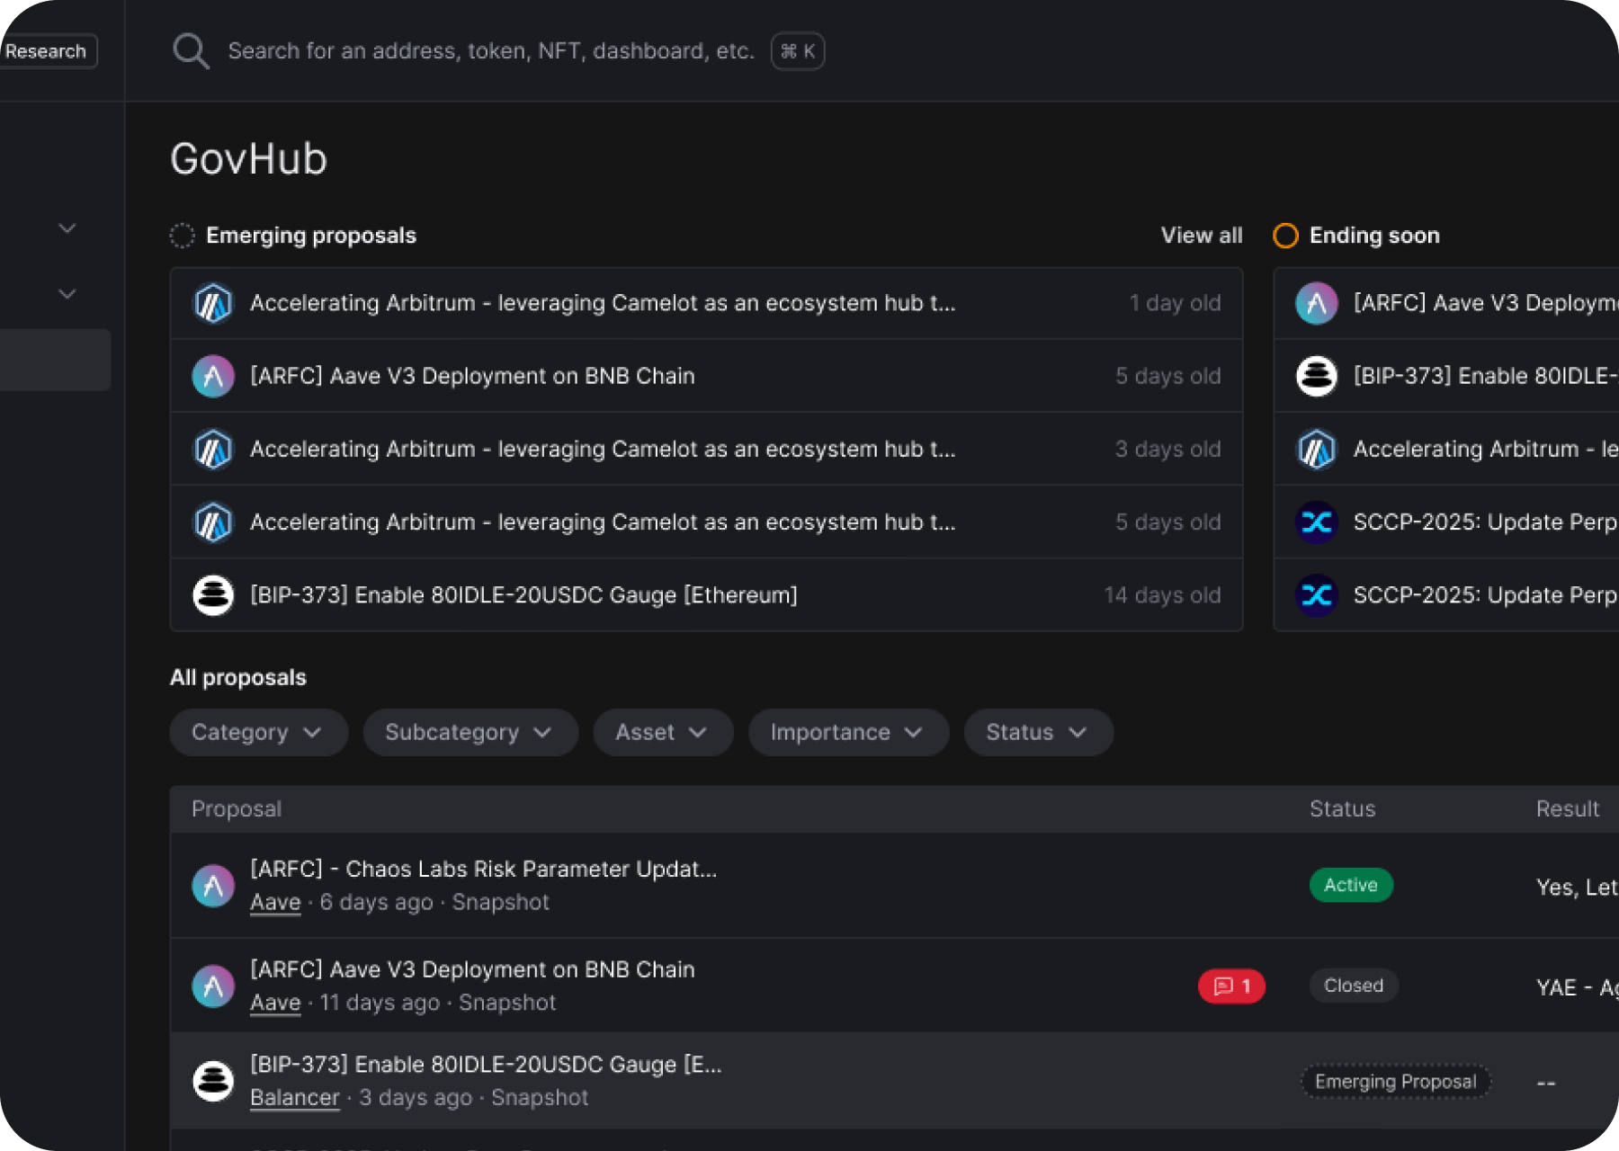Expand the Status filter
Screen dimensions: 1619x1151
click(1037, 732)
